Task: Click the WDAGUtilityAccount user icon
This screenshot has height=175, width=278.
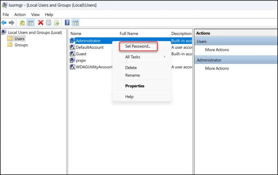Action: (72, 67)
